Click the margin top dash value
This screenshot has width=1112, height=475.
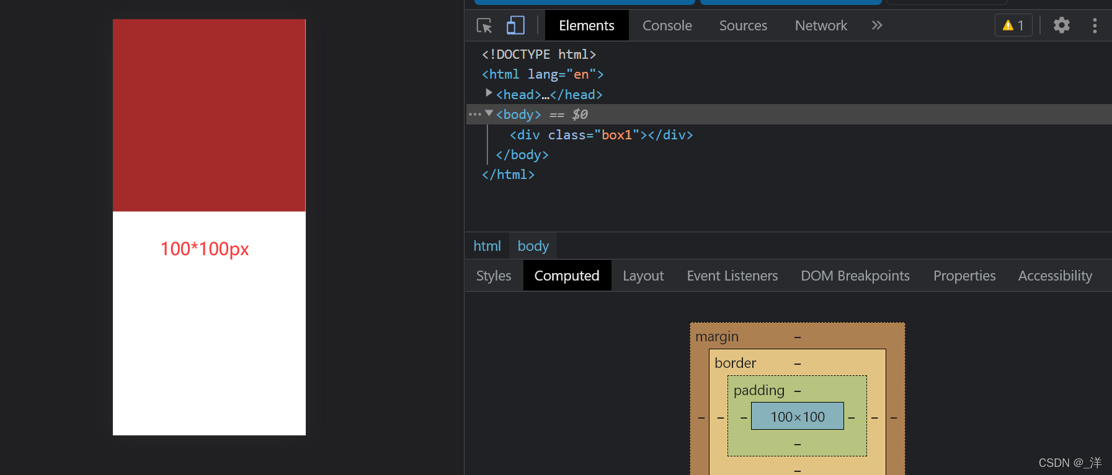coord(798,338)
